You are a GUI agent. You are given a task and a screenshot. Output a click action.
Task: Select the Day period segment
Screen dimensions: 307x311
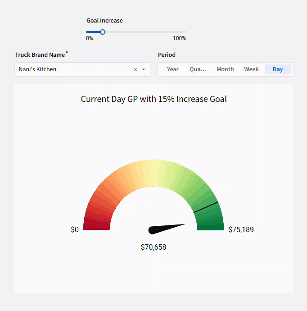click(x=278, y=69)
